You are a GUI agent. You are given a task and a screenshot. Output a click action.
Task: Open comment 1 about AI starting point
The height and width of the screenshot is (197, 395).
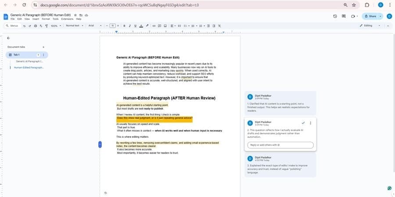tap(280, 103)
